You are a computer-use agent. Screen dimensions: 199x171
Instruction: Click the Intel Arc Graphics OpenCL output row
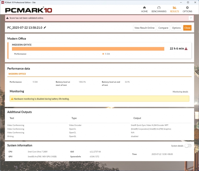151,129
